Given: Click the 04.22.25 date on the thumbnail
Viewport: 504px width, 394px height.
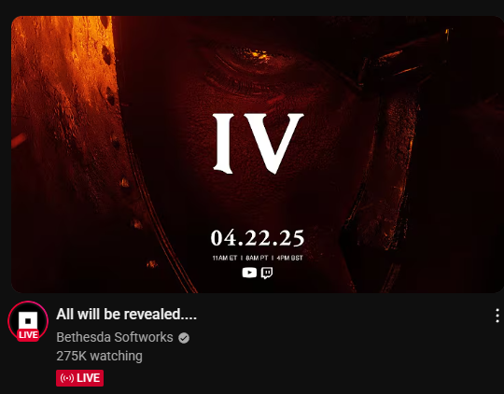Looking at the screenshot, I should (258, 238).
